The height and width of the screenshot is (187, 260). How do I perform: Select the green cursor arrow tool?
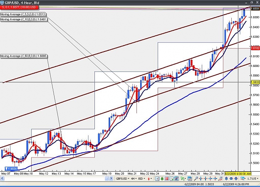point(182,179)
